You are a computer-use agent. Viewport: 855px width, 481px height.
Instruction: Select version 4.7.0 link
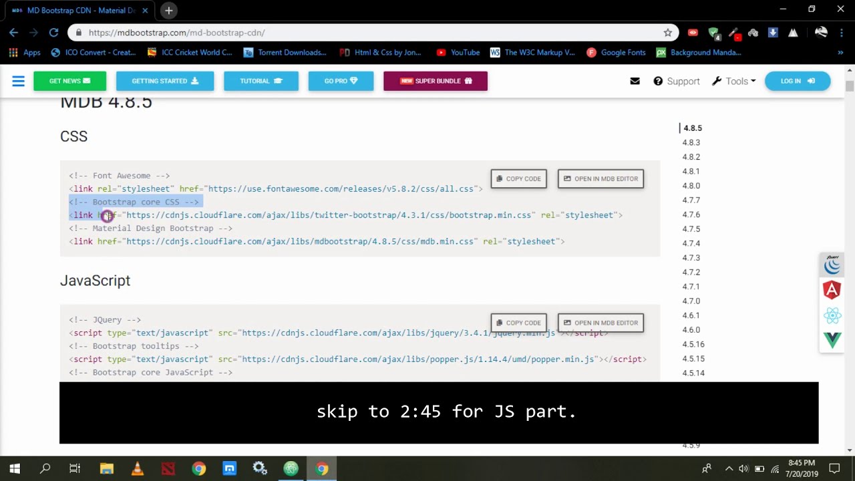pyautogui.click(x=691, y=301)
